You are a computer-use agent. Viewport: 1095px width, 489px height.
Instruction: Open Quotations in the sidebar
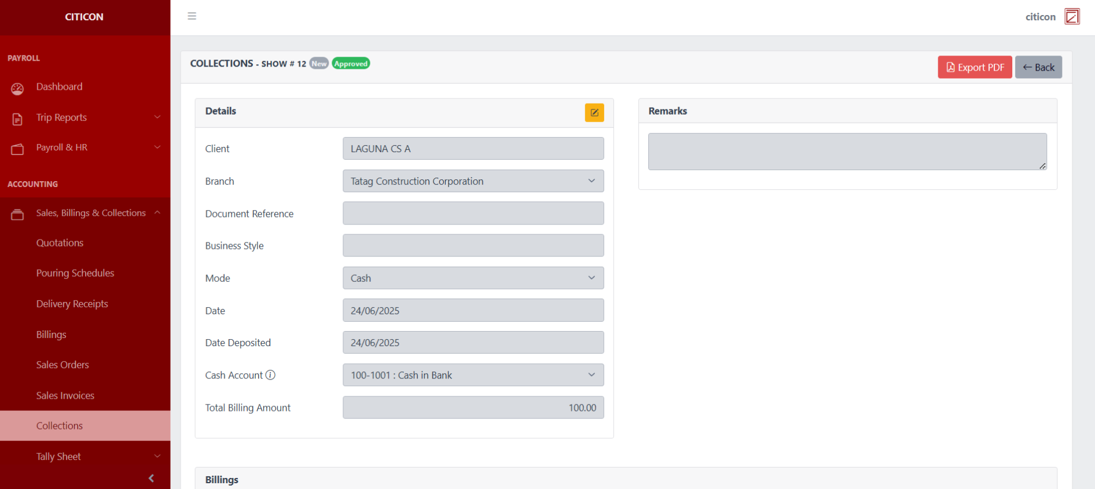(x=60, y=243)
